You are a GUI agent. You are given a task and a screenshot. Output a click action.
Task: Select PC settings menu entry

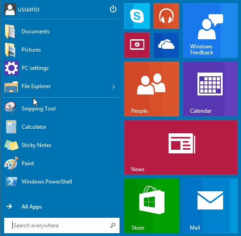(x=61, y=68)
